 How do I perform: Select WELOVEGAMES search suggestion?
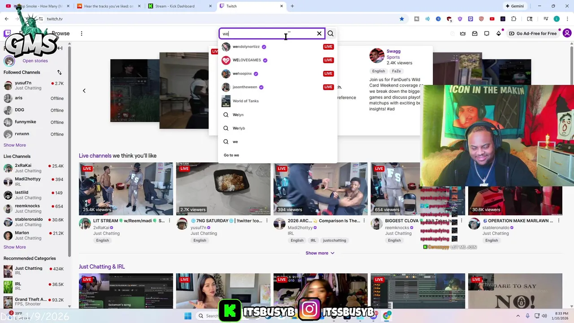pos(278,60)
